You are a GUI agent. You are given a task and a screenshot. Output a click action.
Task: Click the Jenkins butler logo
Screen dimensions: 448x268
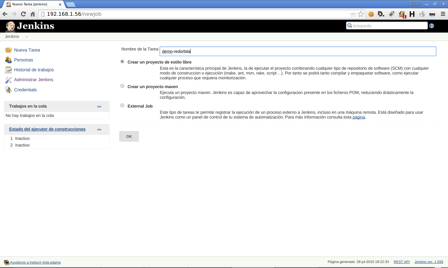11,26
